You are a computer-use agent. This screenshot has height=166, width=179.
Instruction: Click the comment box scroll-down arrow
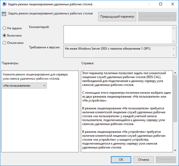(x=174, y=41)
